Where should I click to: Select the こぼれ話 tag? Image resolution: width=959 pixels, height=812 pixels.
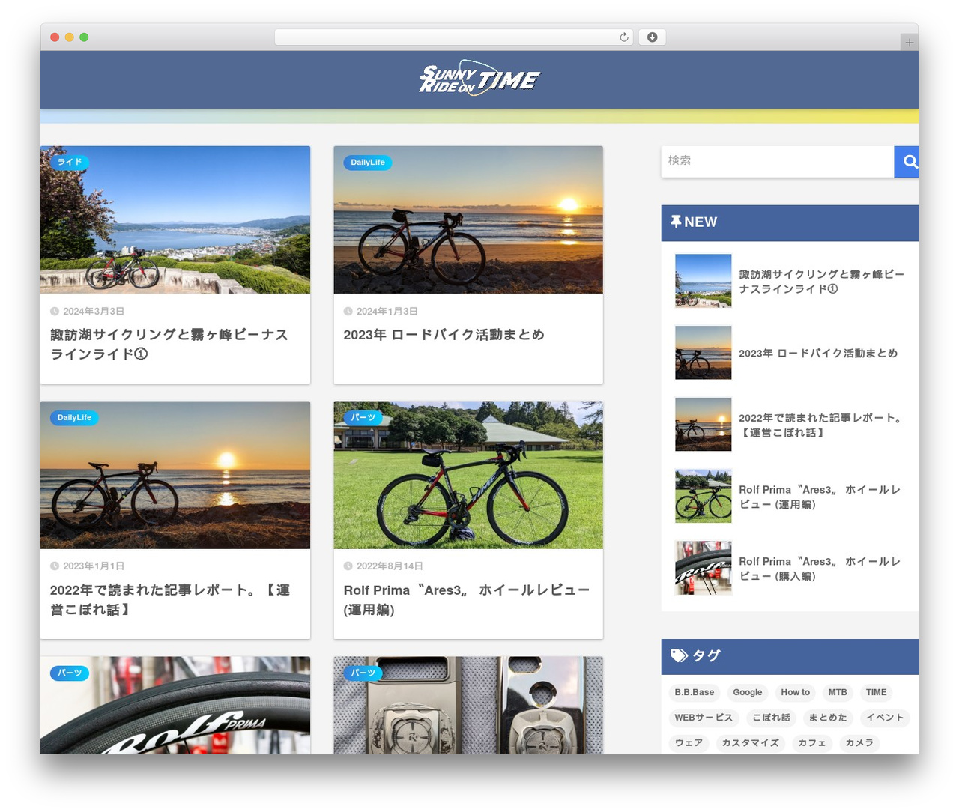pyautogui.click(x=772, y=718)
